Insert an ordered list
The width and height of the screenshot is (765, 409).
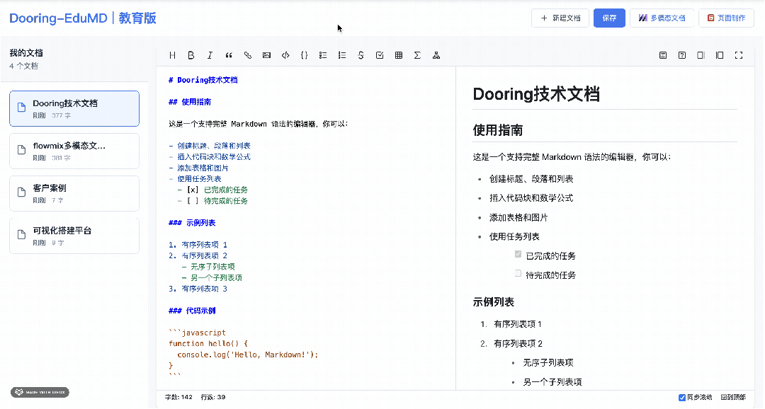coord(342,56)
